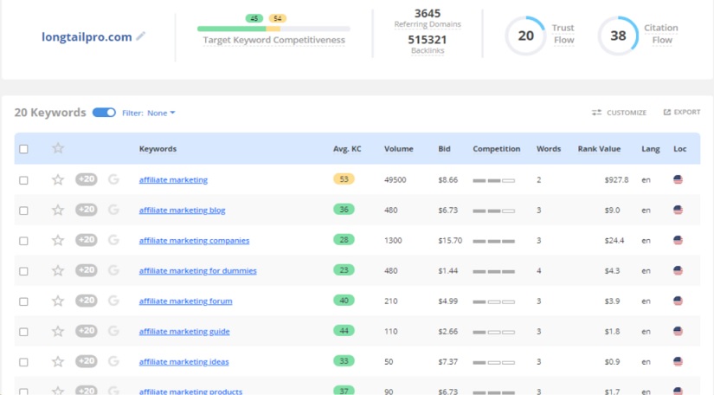Image resolution: width=714 pixels, height=395 pixels.
Task: Click the KC score 53 badge
Action: [x=344, y=179]
